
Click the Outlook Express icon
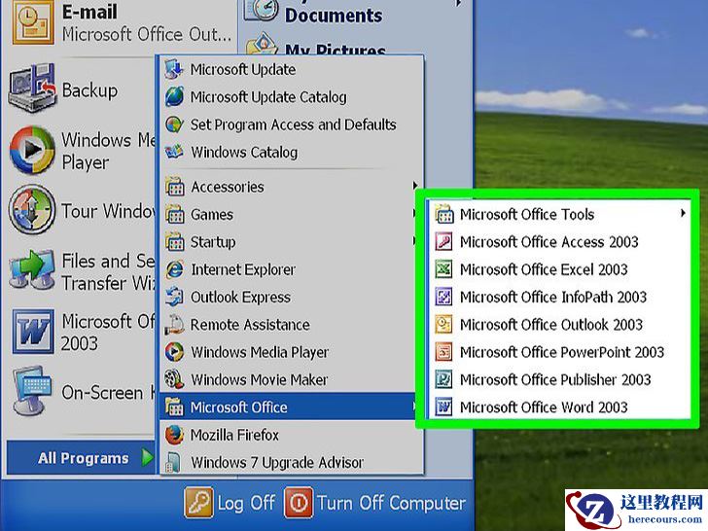pyautogui.click(x=174, y=298)
